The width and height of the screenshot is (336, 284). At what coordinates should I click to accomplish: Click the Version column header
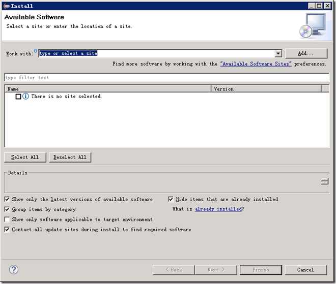click(x=266, y=89)
